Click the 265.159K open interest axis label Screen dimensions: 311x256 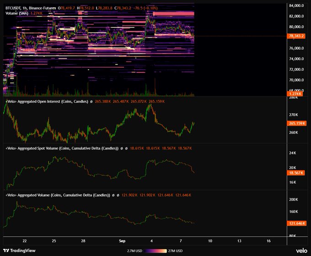[297, 123]
